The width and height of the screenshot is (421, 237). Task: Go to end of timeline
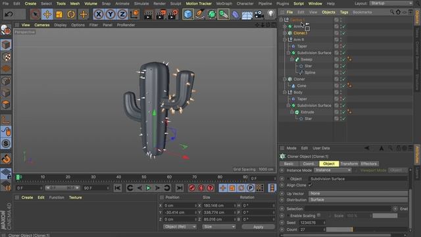click(180, 188)
